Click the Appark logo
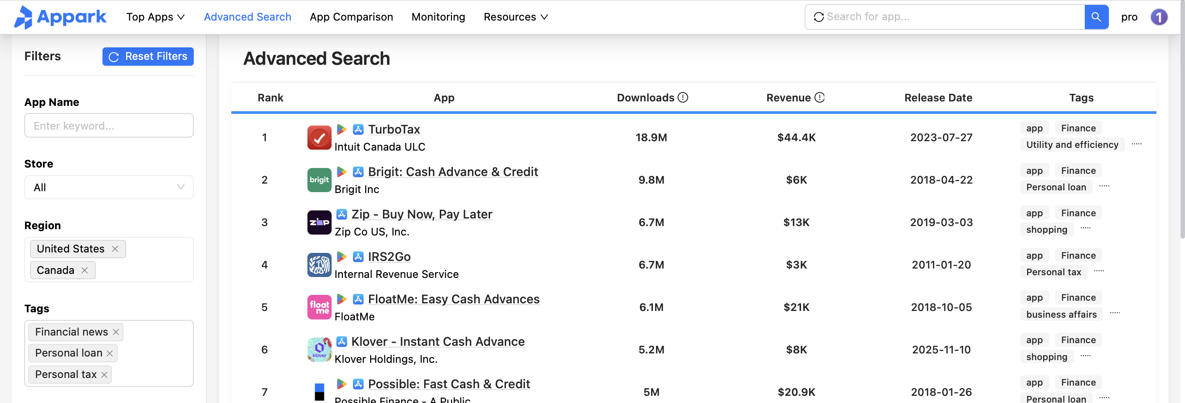1185x403 pixels. tap(60, 17)
